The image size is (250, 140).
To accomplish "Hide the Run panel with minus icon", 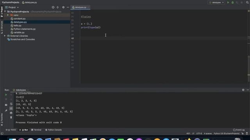I will pyautogui.click(x=248, y=90).
